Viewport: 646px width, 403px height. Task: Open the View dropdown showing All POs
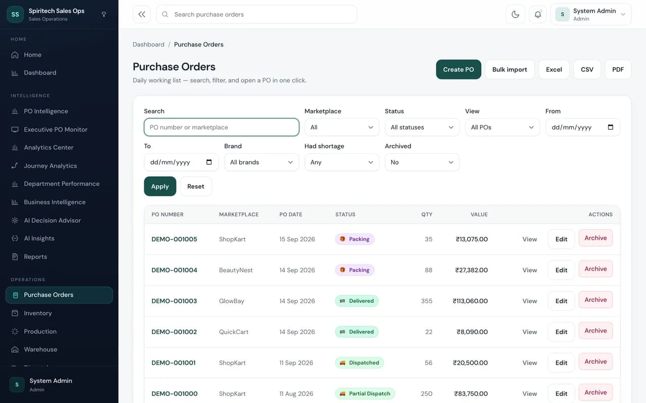click(x=502, y=127)
